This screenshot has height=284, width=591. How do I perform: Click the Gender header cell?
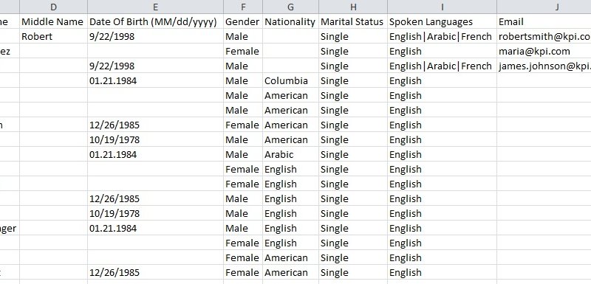[243, 22]
